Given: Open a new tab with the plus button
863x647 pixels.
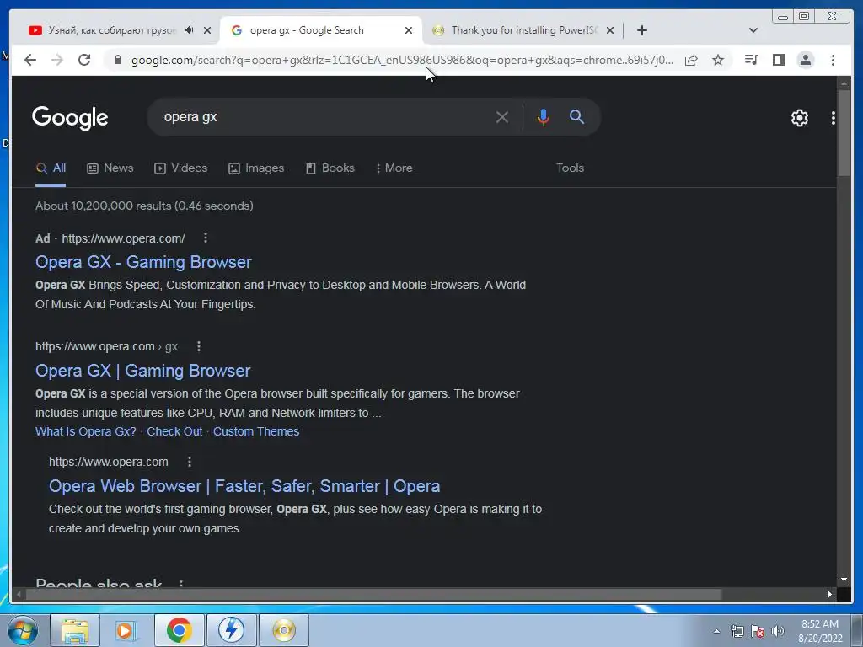Looking at the screenshot, I should pyautogui.click(x=641, y=30).
